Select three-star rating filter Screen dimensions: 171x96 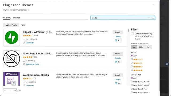(x=132, y=63)
